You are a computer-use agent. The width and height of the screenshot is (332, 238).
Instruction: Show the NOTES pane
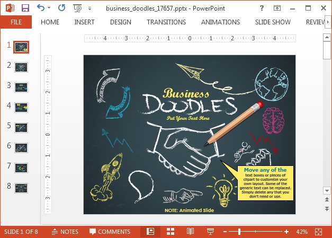pos(65,232)
